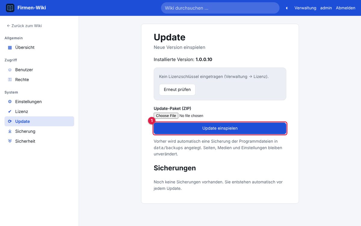
Task: Click the Update page heading
Action: [x=170, y=37]
